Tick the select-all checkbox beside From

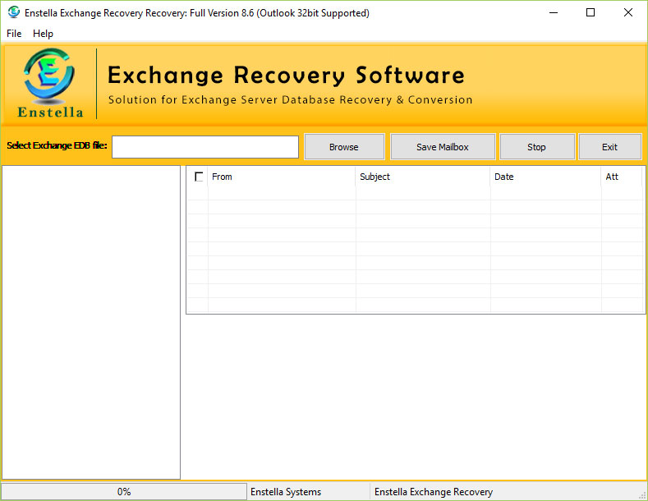[199, 177]
